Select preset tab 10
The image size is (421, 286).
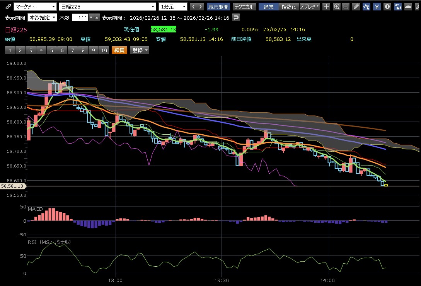[104, 50]
